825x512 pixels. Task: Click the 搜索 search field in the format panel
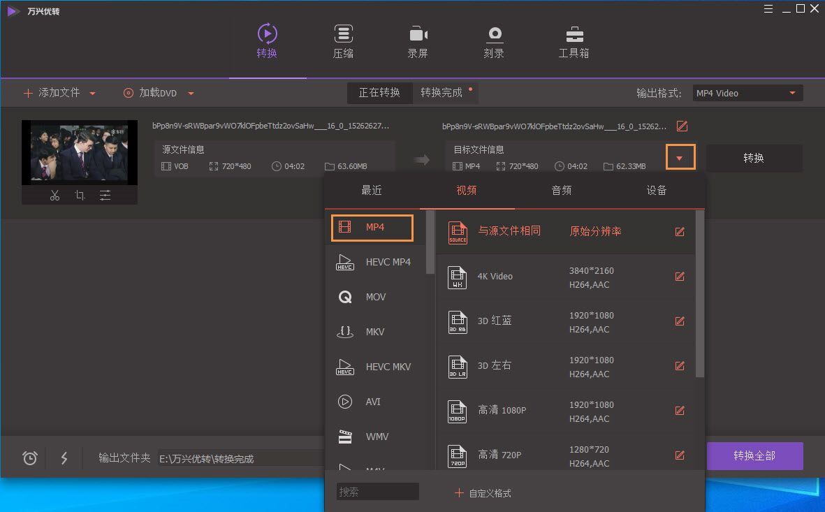click(x=377, y=491)
